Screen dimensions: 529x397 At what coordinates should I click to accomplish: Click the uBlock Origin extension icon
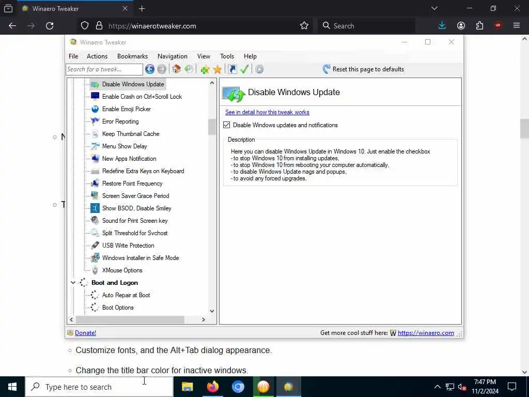click(498, 26)
